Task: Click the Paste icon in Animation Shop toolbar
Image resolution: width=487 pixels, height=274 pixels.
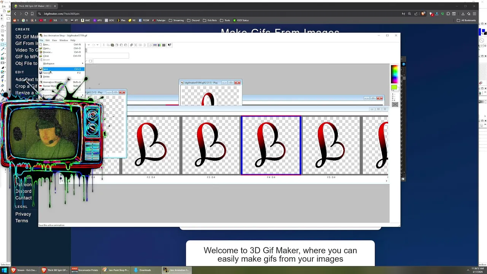Action: coord(112,45)
